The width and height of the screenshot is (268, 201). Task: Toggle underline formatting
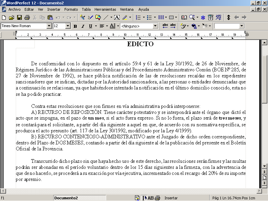pos(90,25)
